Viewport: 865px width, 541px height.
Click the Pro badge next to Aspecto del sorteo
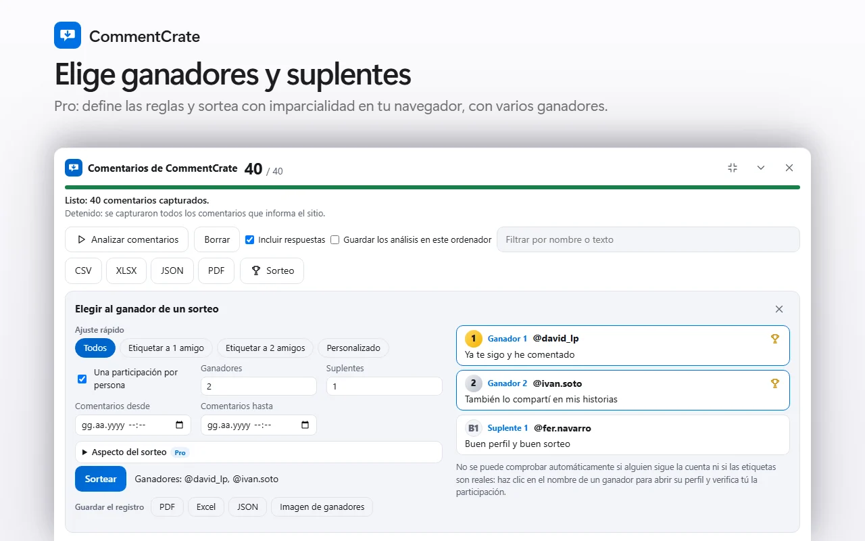coord(180,452)
